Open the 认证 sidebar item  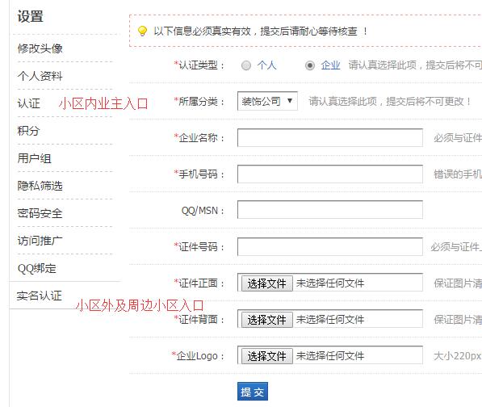(x=28, y=103)
